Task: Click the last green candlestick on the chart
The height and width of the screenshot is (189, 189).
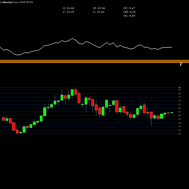Action: pos(172,113)
